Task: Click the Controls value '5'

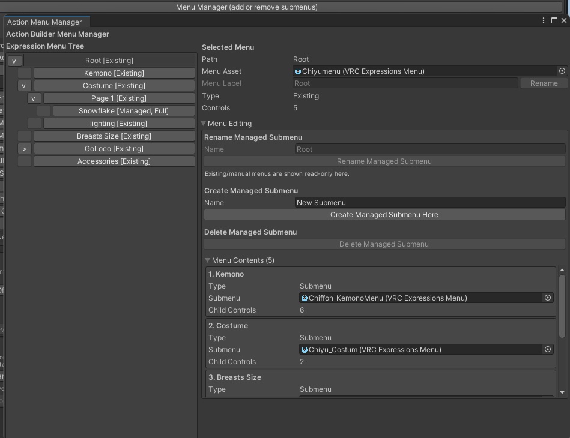Action: [295, 108]
